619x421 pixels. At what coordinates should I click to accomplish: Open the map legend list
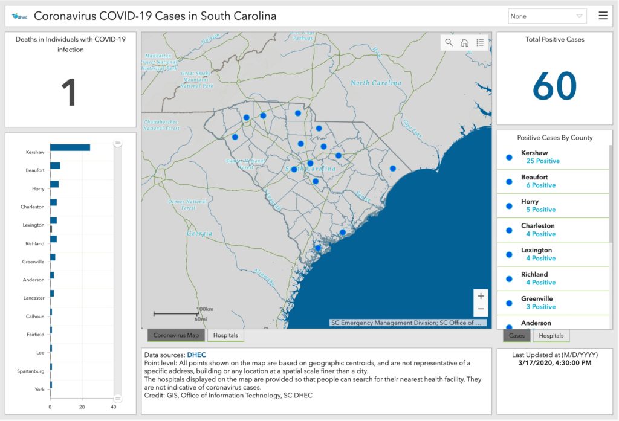(x=480, y=42)
